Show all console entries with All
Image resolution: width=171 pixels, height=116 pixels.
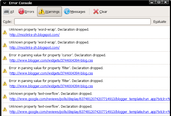click(9, 12)
